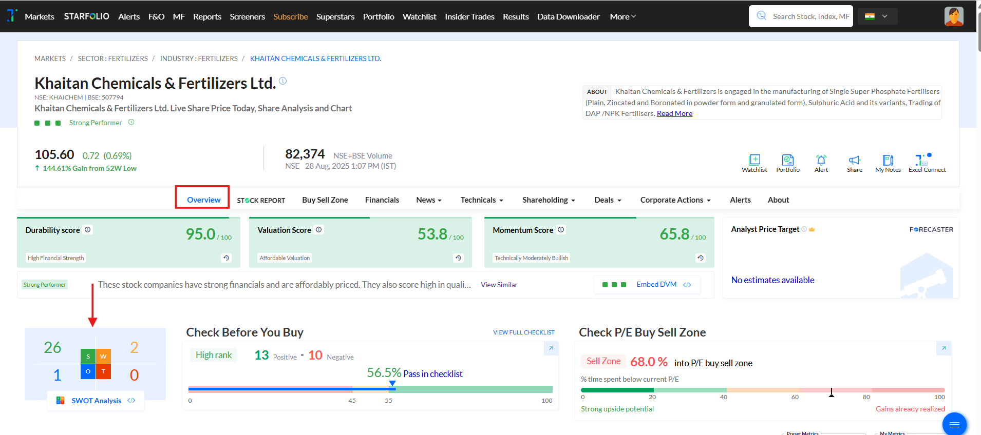Click the search magnifier icon

(x=762, y=16)
